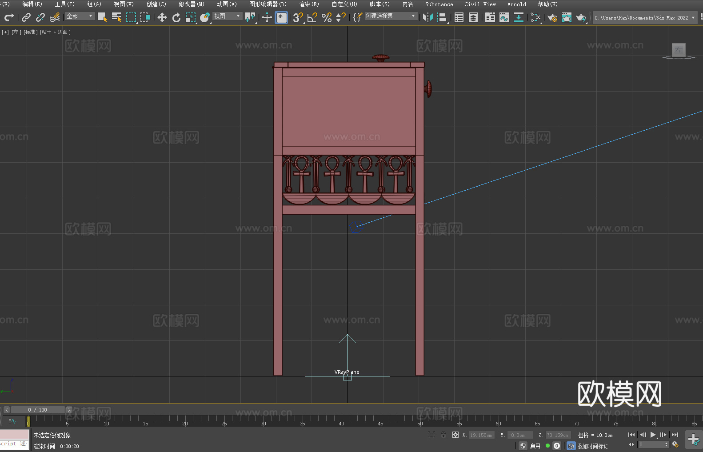
Task: Toggle Percent Snap
Action: click(327, 17)
